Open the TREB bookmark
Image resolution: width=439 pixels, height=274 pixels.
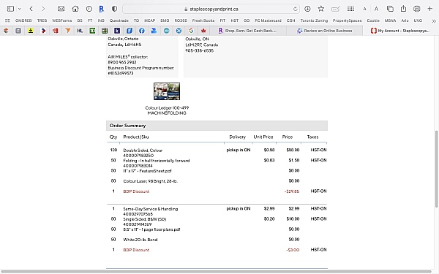pos(42,20)
